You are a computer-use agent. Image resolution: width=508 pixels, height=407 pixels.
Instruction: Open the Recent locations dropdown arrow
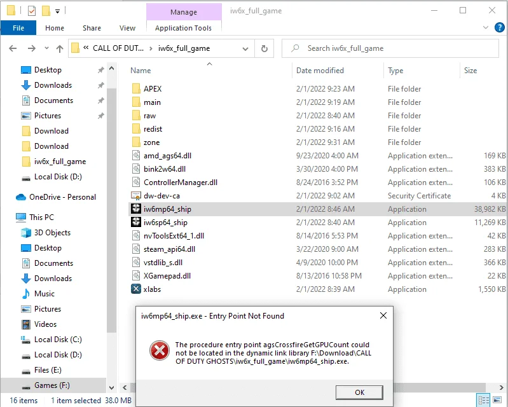pyautogui.click(x=46, y=48)
